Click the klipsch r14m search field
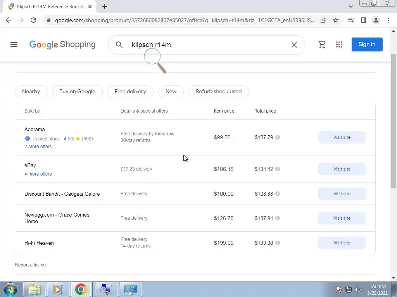The width and height of the screenshot is (397, 297). (206, 45)
